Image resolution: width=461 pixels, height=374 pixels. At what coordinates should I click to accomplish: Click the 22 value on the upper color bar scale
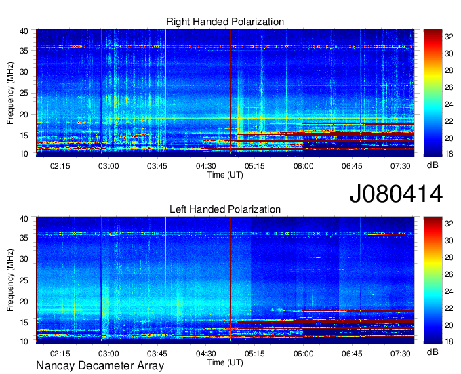tap(449, 121)
